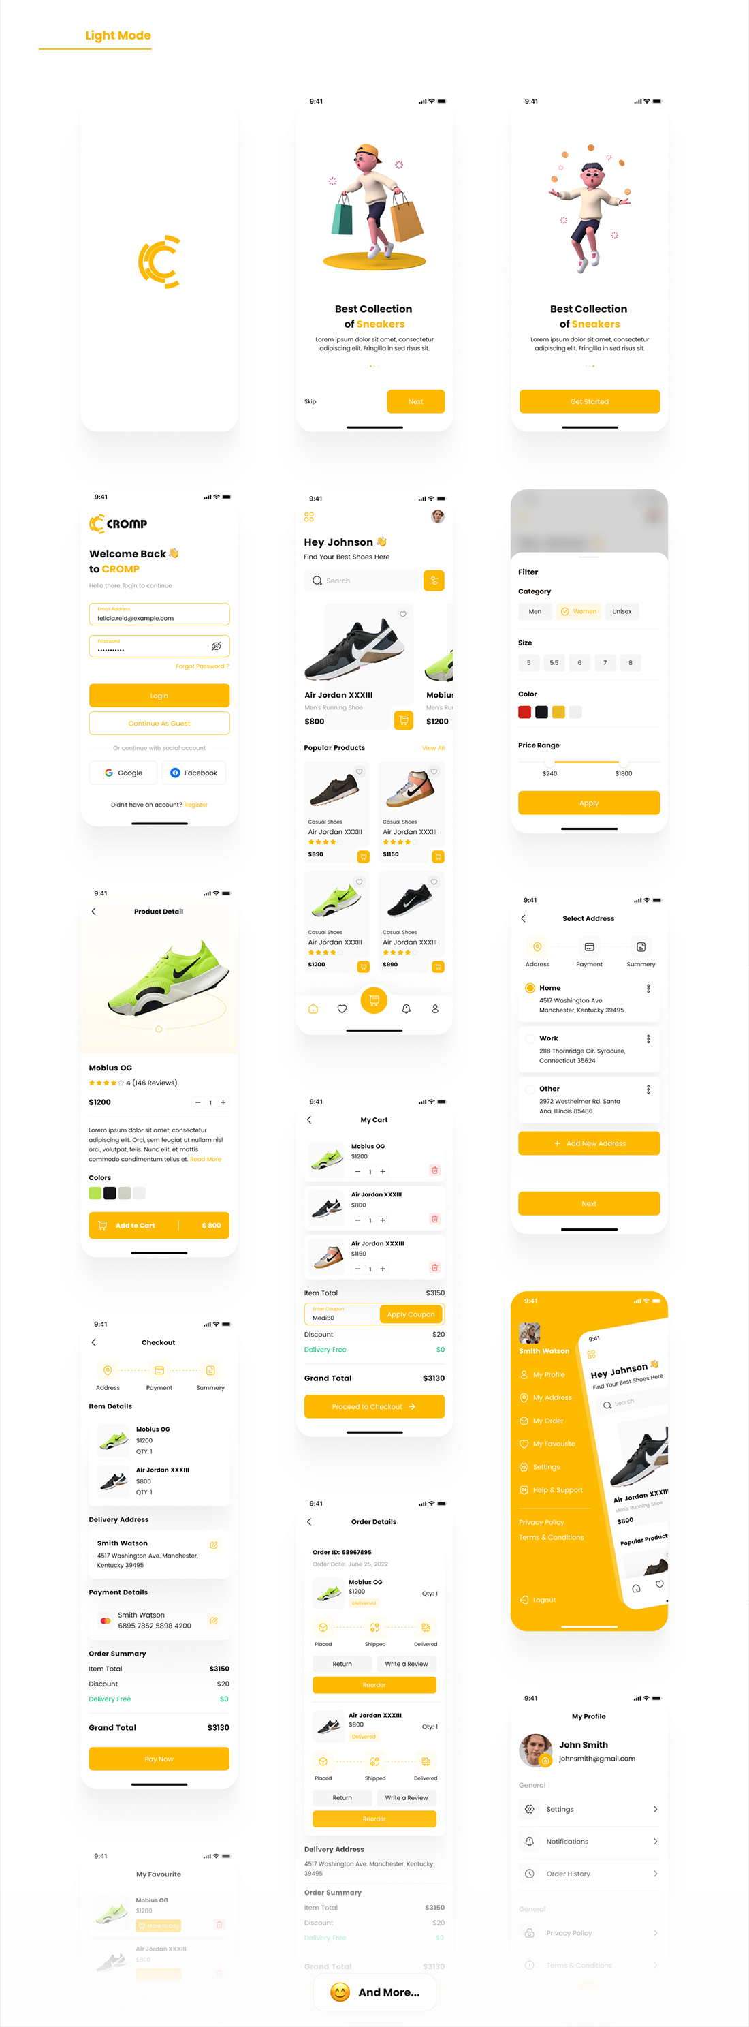749x2027 pixels.
Task: Choose the red color swatch in Filter
Action: [525, 712]
